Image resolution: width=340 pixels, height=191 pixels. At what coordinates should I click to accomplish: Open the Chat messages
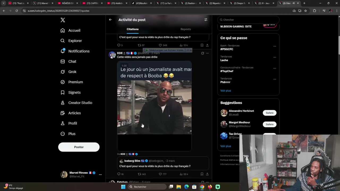(x=68, y=62)
